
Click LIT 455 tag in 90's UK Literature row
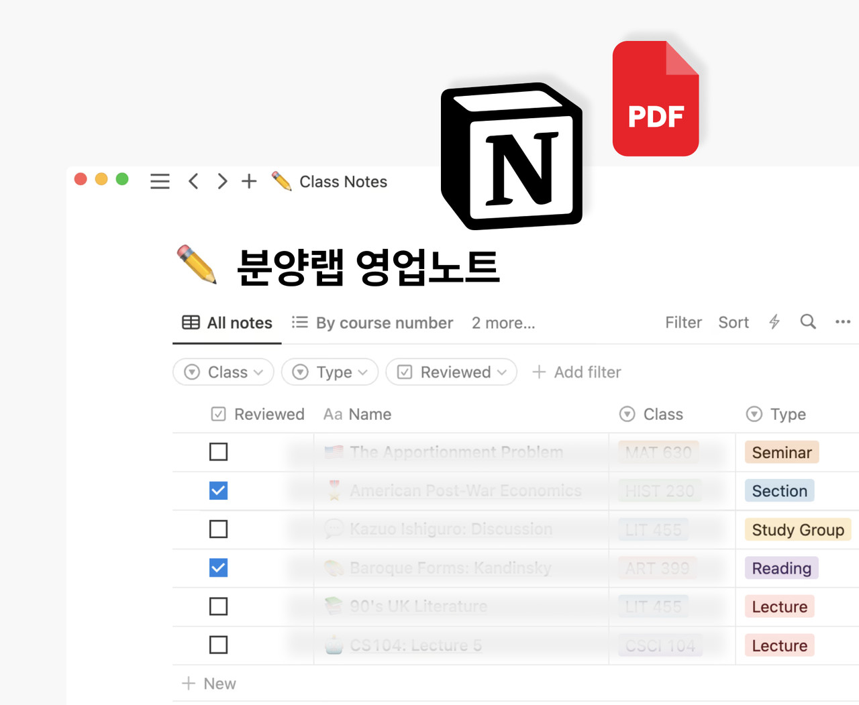(x=654, y=607)
